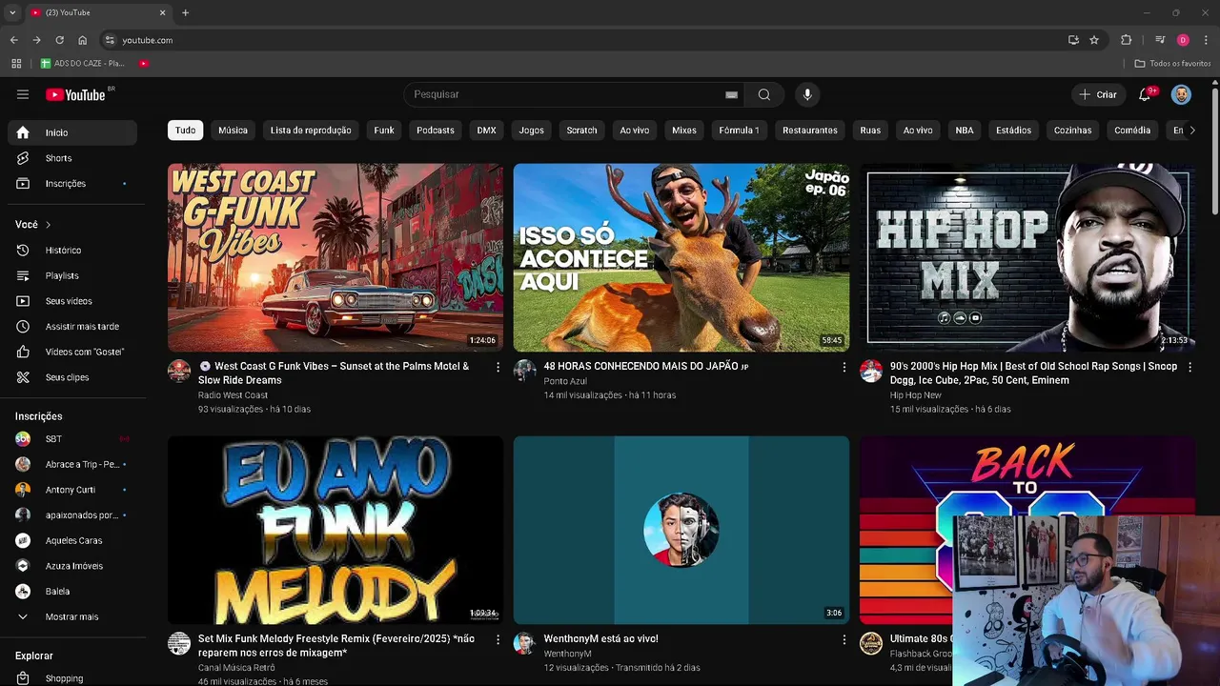The width and height of the screenshot is (1220, 686).
Task: Select the Scratch filter chip
Action: pos(582,130)
